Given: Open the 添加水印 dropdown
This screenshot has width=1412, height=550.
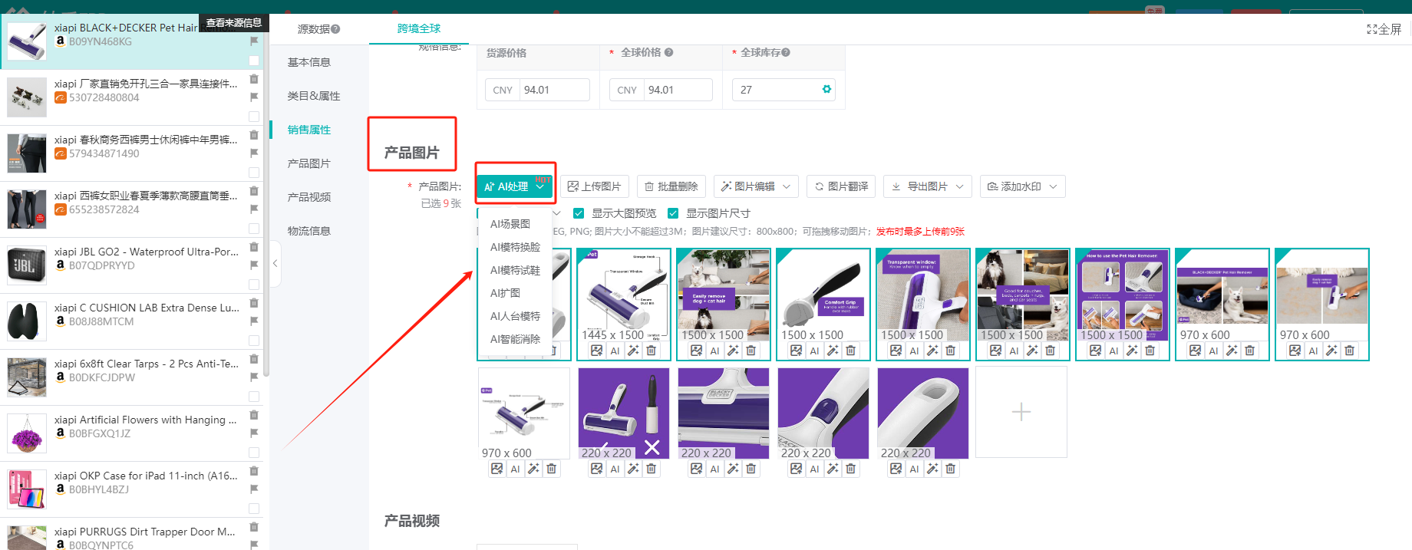Looking at the screenshot, I should 1022,186.
